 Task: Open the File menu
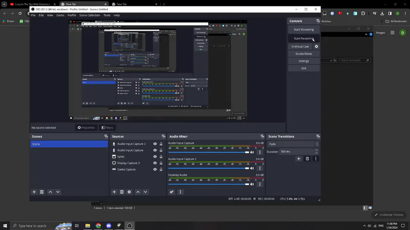click(x=33, y=15)
